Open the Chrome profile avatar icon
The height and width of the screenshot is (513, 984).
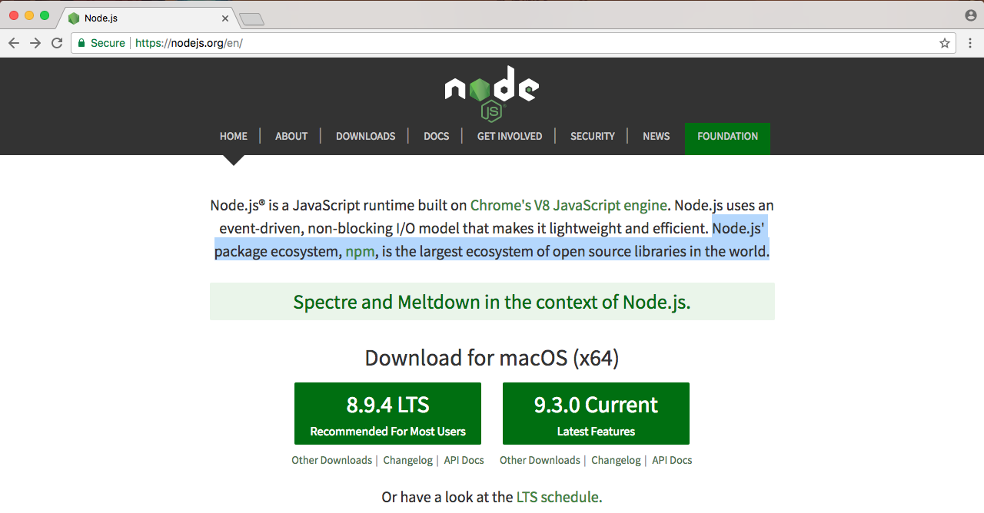pyautogui.click(x=971, y=15)
